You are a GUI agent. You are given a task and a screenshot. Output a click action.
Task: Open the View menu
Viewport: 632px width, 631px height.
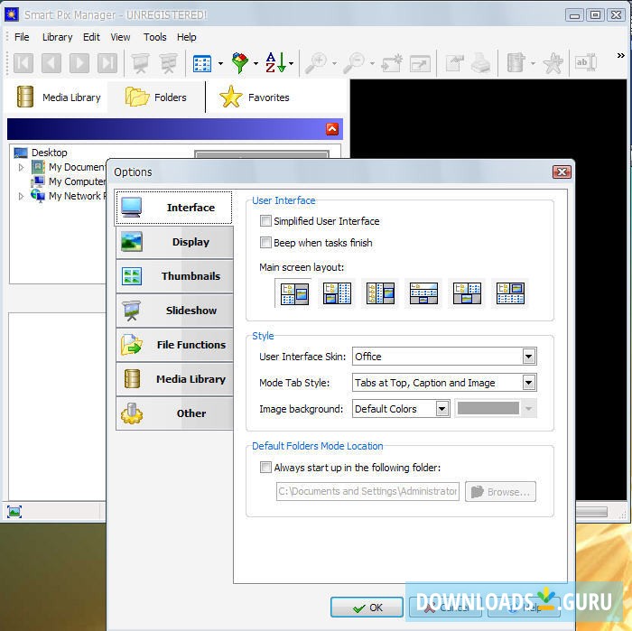click(120, 37)
